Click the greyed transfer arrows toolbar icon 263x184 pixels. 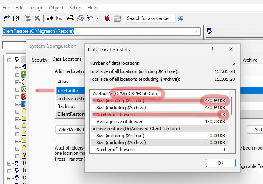pyautogui.click(x=117, y=18)
